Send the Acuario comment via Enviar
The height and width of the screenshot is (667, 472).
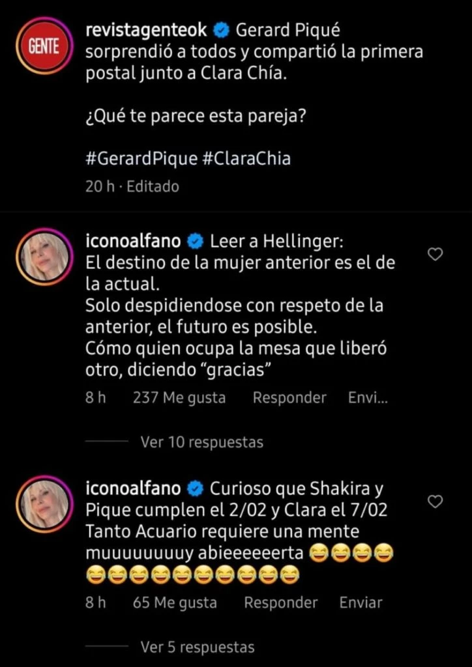tap(361, 603)
